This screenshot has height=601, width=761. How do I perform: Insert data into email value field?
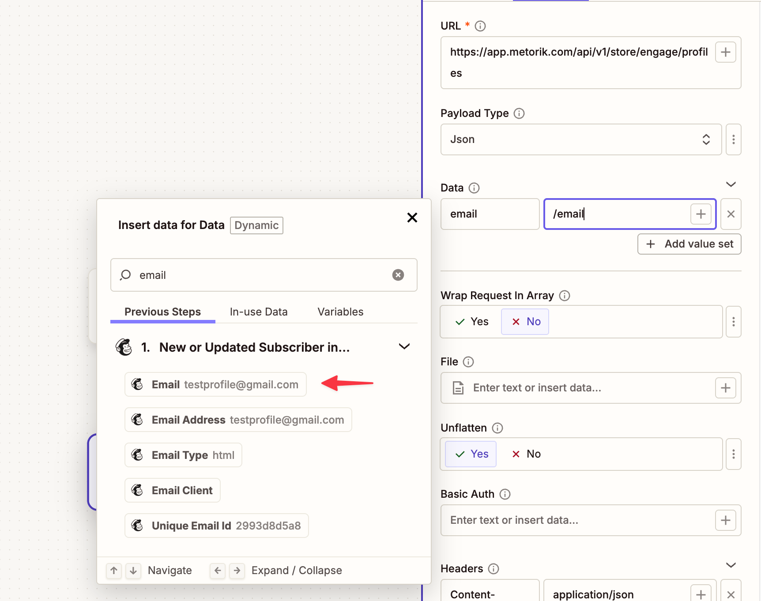(701, 214)
